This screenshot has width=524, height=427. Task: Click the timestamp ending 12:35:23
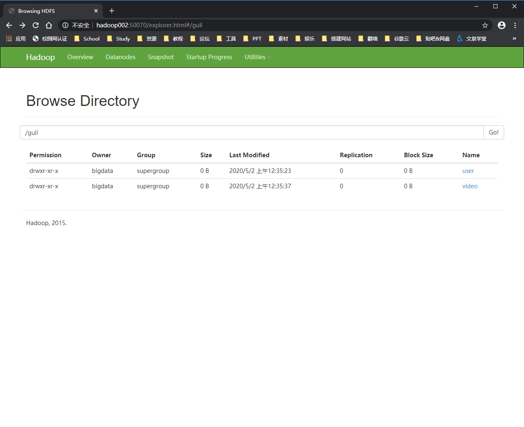click(260, 171)
